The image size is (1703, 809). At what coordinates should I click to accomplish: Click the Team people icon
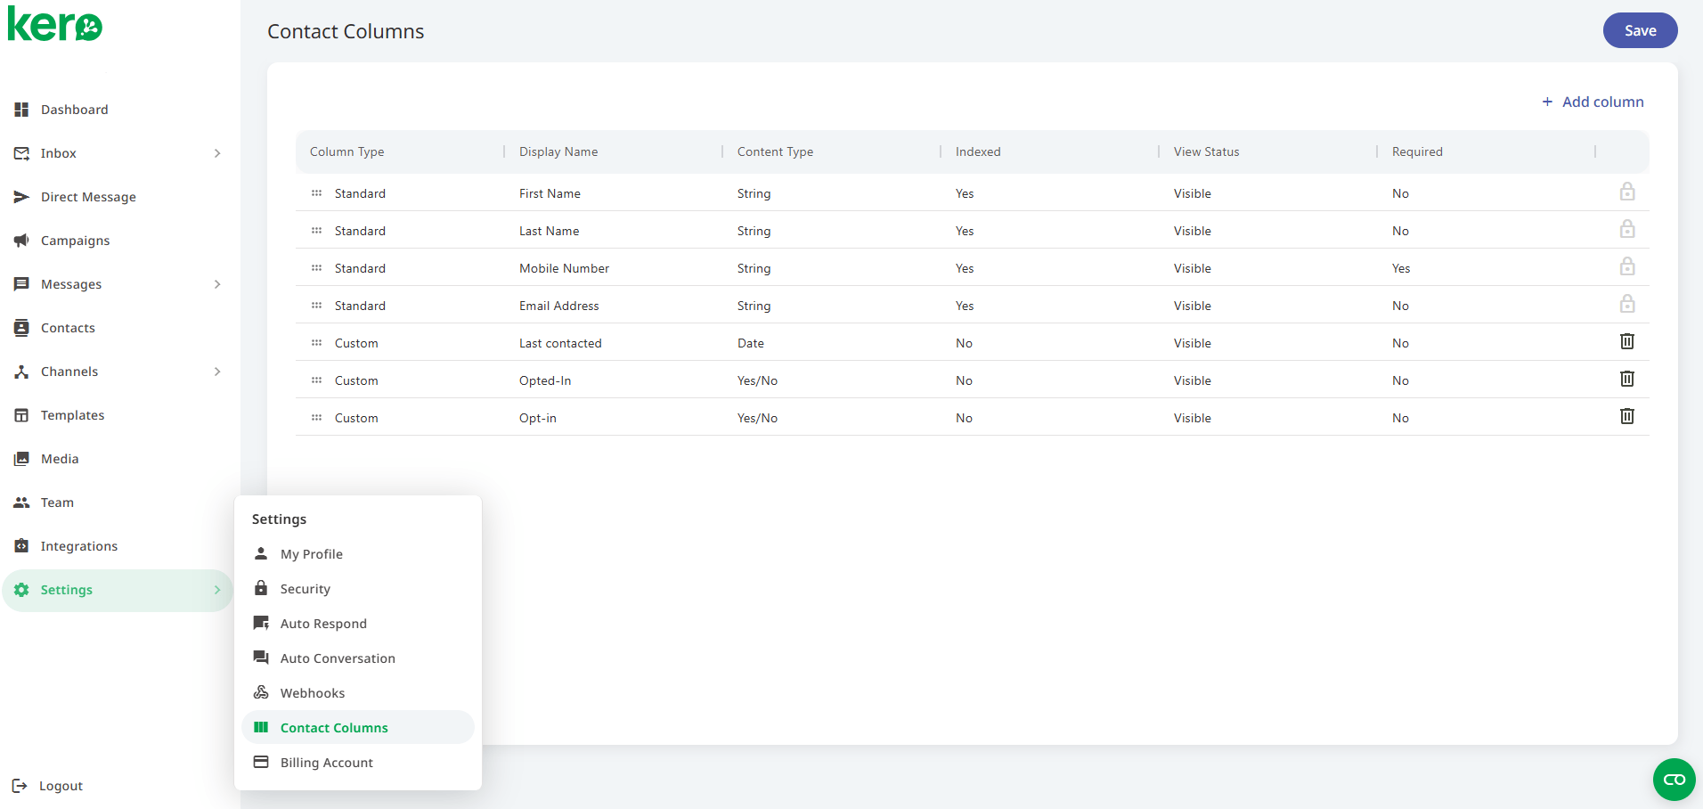pos(21,503)
